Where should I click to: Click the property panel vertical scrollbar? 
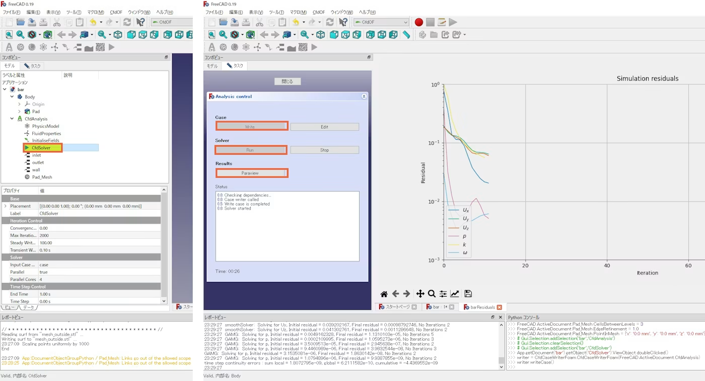[164, 245]
